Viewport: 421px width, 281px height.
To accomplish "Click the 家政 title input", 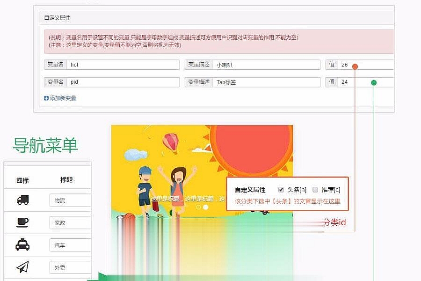I will tap(70, 222).
